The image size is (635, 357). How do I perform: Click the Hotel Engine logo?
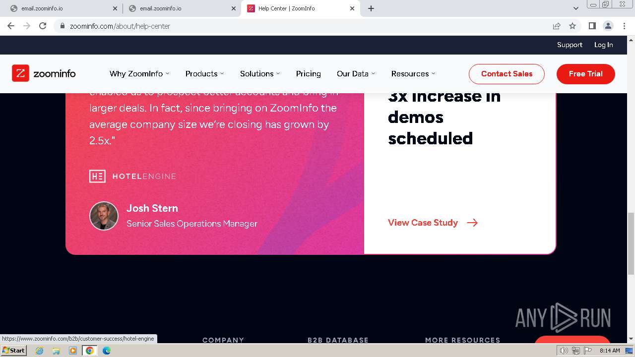coord(132,176)
